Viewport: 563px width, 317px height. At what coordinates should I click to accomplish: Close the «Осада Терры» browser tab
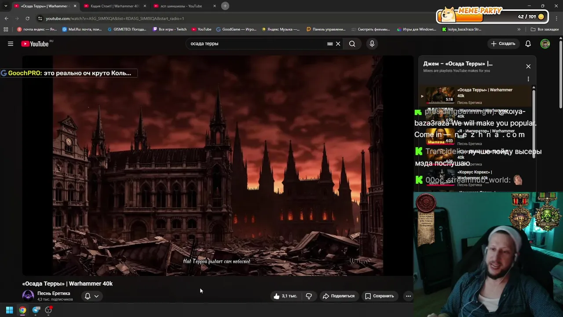[75, 6]
